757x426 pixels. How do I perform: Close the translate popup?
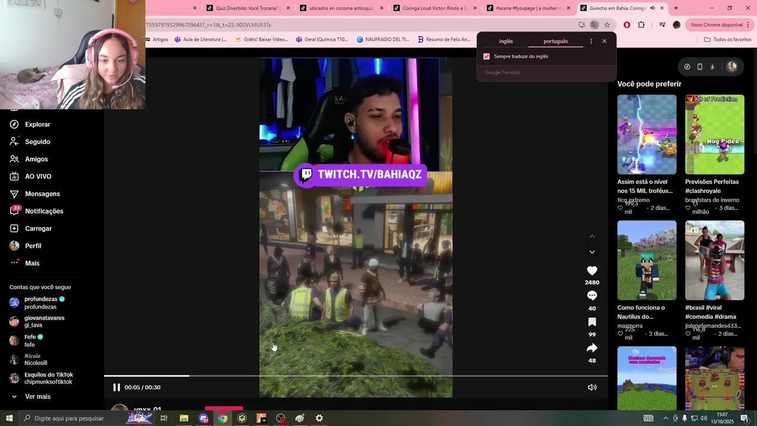click(604, 41)
